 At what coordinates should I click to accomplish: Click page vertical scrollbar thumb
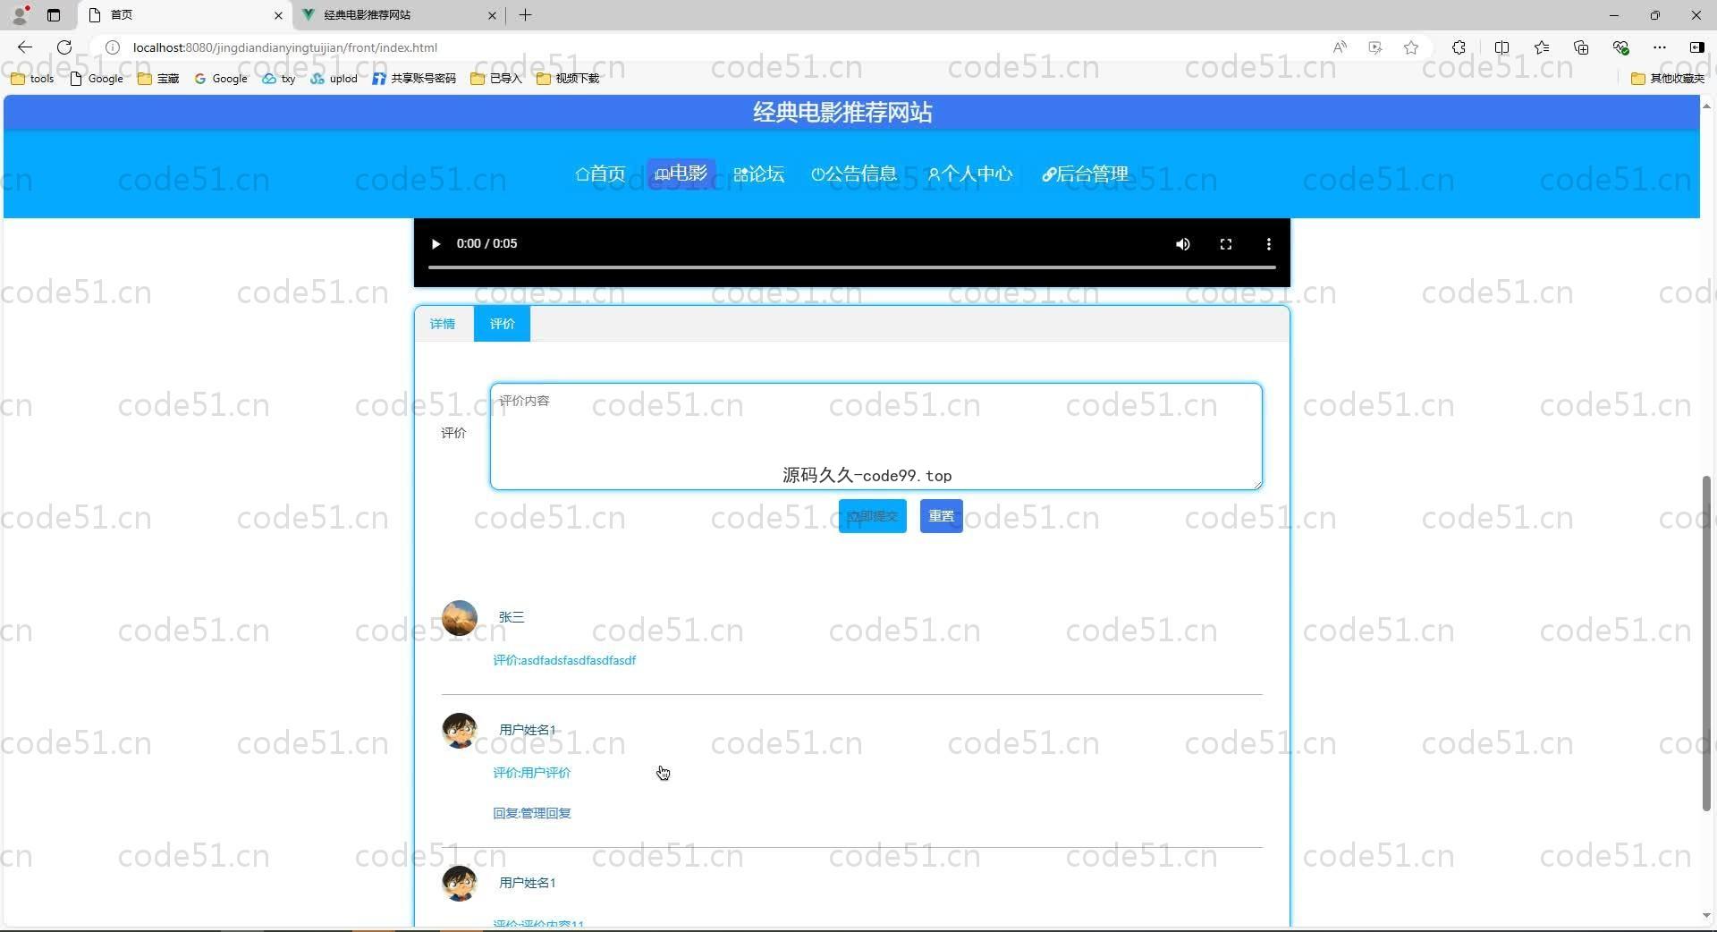pos(1706,644)
